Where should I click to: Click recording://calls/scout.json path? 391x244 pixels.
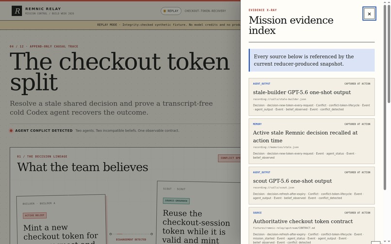[273, 187]
